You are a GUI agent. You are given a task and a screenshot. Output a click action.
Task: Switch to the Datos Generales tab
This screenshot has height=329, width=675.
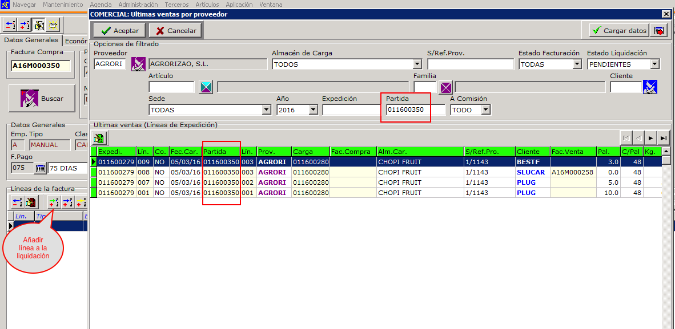click(x=31, y=40)
